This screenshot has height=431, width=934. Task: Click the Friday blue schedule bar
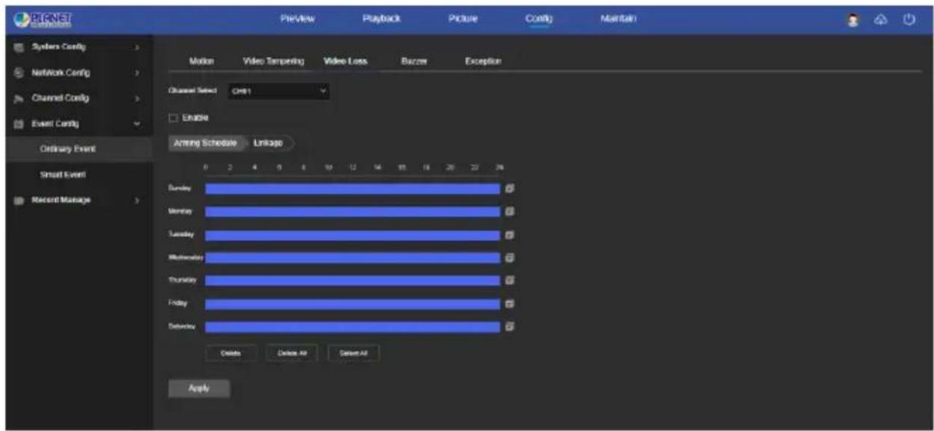[x=352, y=304]
